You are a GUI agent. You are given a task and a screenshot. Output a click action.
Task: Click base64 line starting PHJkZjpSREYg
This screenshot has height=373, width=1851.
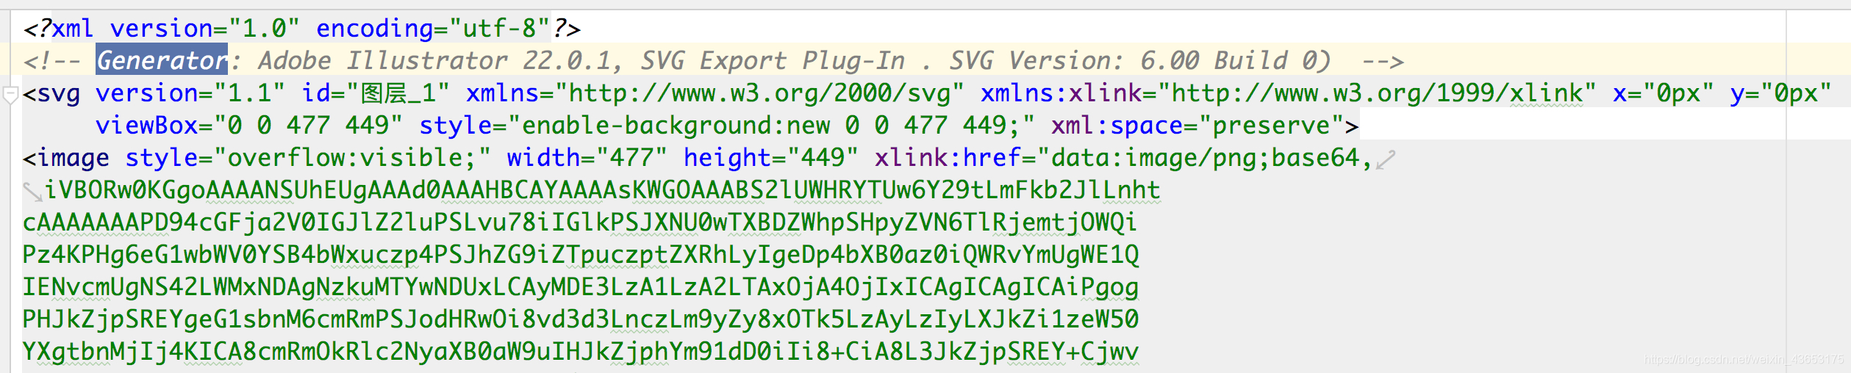pos(581,319)
